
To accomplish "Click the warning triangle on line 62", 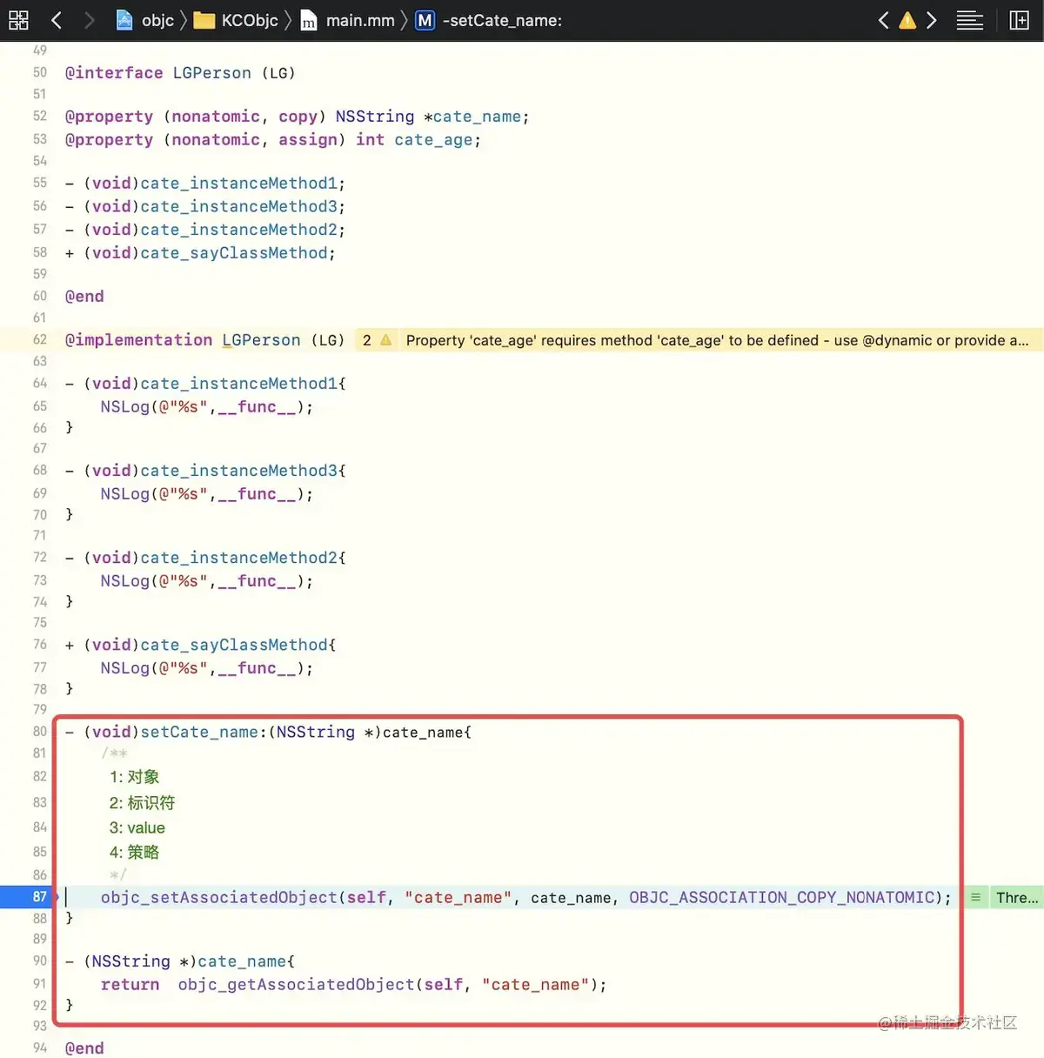I will 385,340.
